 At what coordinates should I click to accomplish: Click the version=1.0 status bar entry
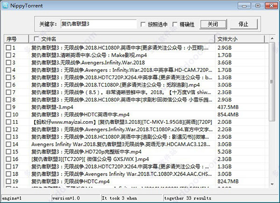[x=76, y=198]
